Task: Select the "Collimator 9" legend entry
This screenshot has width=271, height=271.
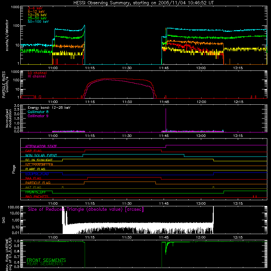Action: coord(38,116)
